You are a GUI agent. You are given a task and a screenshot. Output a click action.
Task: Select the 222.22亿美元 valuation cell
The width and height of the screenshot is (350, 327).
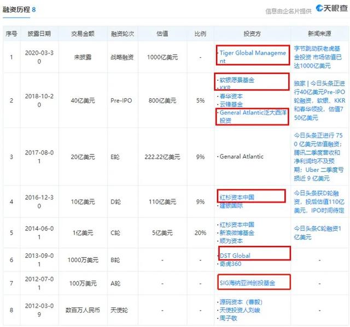[x=162, y=157]
